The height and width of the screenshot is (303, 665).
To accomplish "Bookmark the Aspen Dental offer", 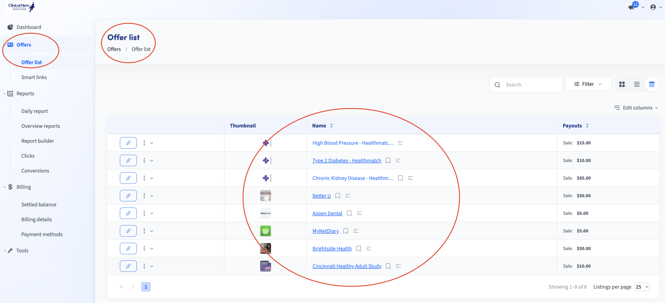I will 349,213.
